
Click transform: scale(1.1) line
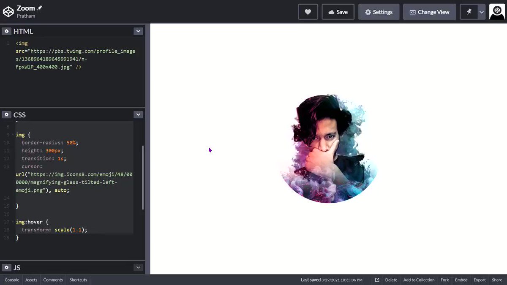tap(55, 230)
